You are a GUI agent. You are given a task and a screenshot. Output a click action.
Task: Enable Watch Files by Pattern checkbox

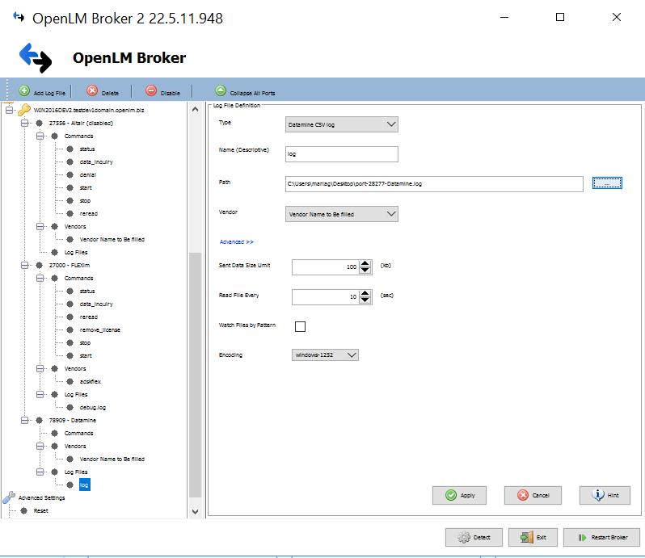[x=301, y=326]
